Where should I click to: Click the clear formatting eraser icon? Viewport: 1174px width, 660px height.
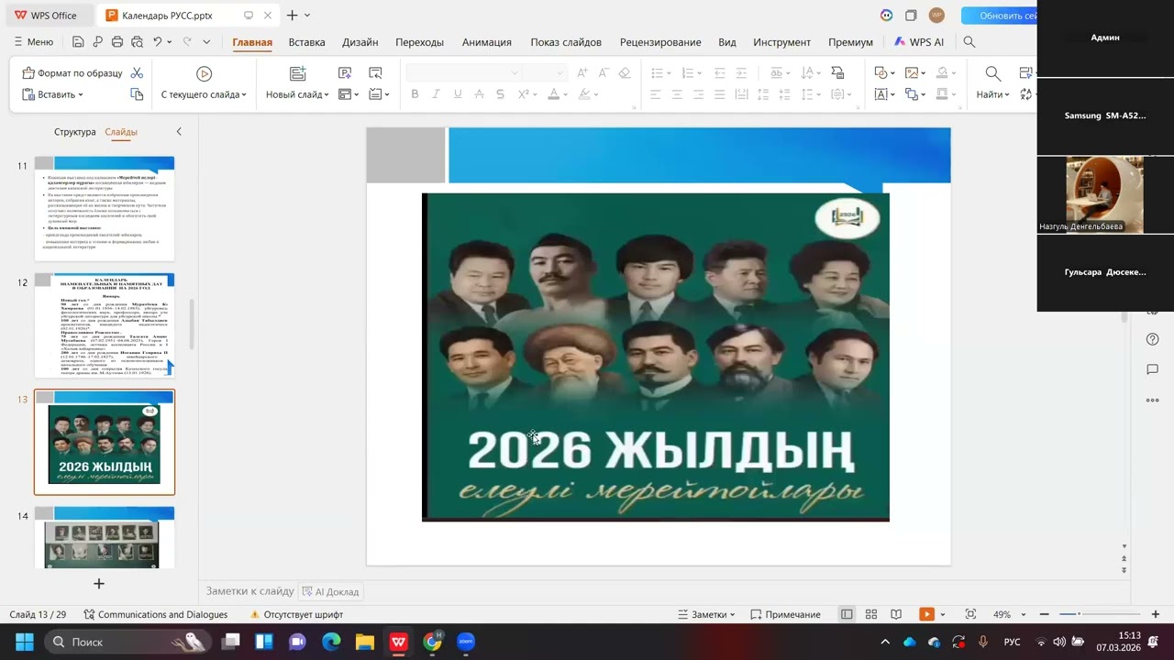tap(625, 73)
